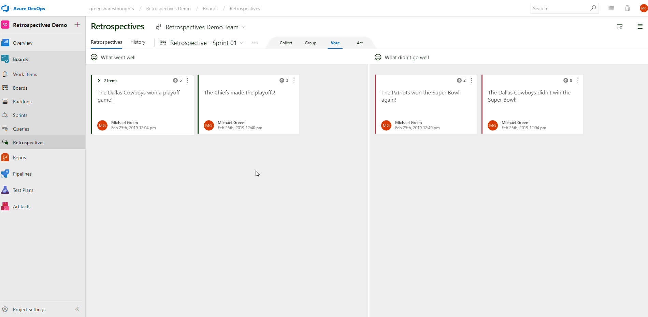Select Repos in the sidebar
The image size is (648, 317).
click(19, 157)
